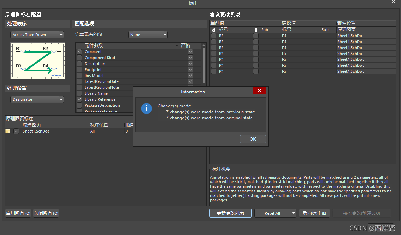Image resolution: width=401 pixels, height=235 pixels.
Task: Click the 关闭所有 button
Action: coord(46,213)
